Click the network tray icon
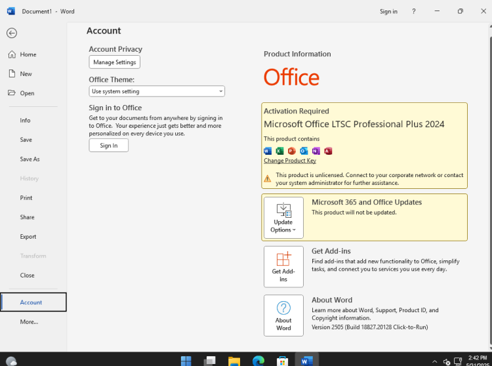492x366 pixels. pyautogui.click(x=458, y=361)
